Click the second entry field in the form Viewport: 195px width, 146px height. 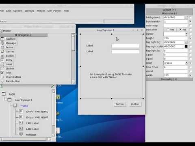click(x=126, y=52)
